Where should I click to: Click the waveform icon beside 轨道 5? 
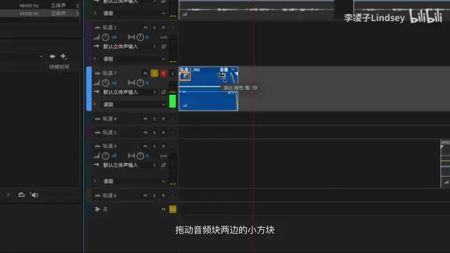pos(97,133)
